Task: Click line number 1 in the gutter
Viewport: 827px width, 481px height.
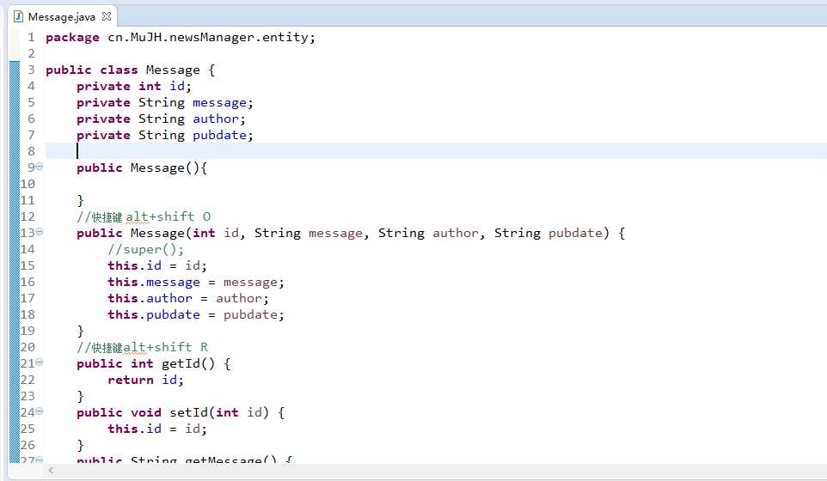Action: (x=31, y=38)
